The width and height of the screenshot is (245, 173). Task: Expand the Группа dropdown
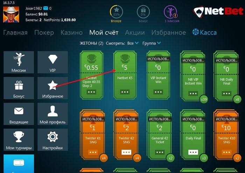(x=152, y=43)
